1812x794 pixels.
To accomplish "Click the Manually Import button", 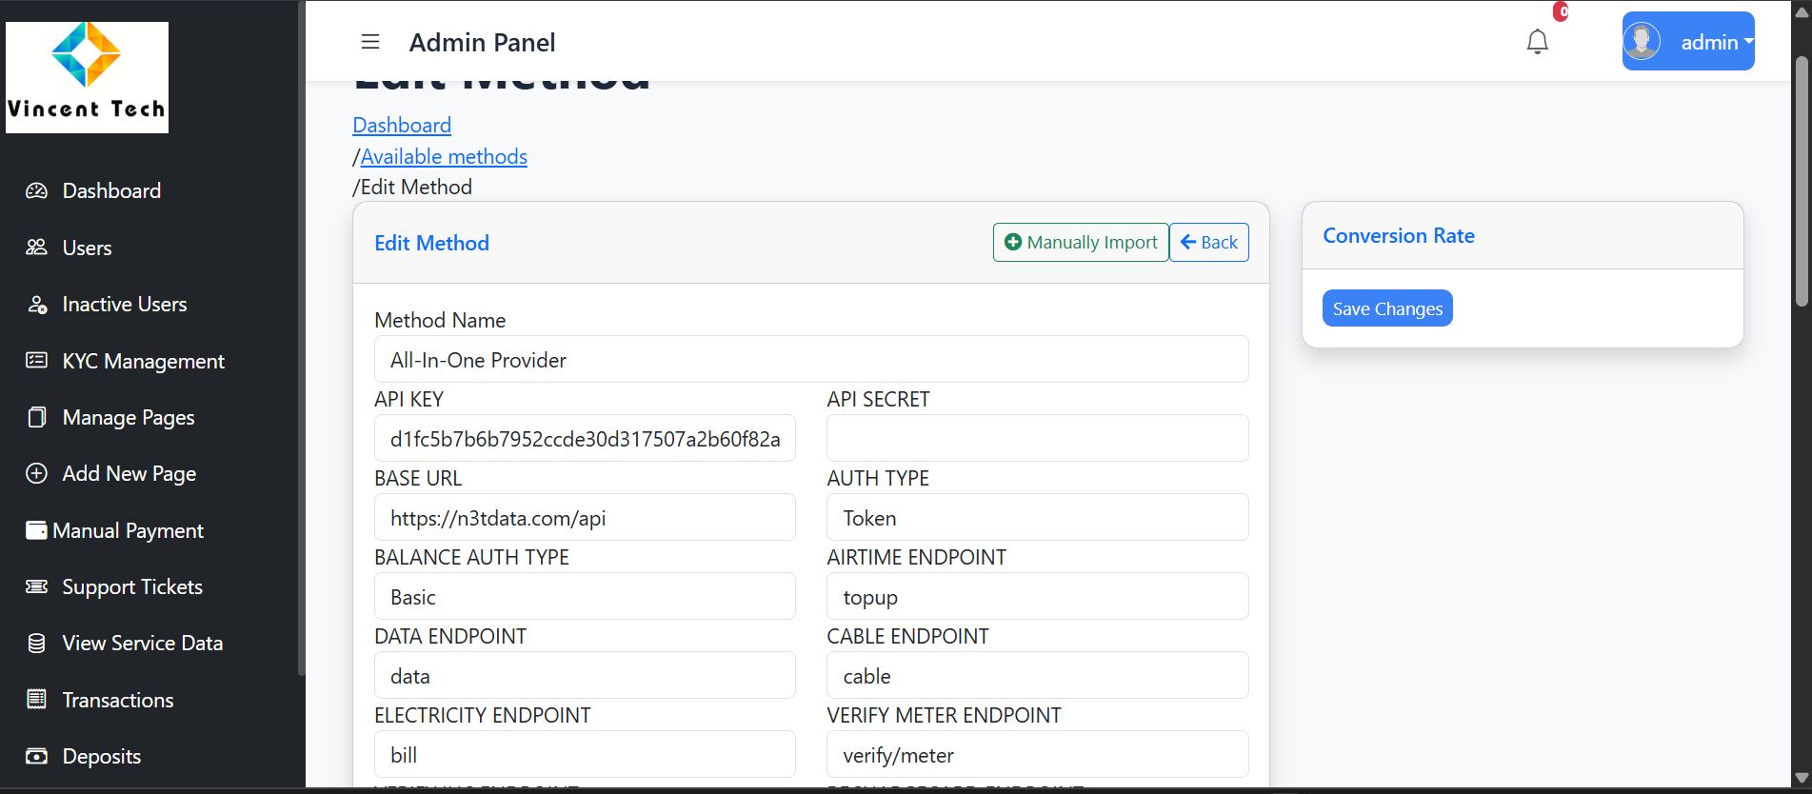I will pyautogui.click(x=1081, y=243).
